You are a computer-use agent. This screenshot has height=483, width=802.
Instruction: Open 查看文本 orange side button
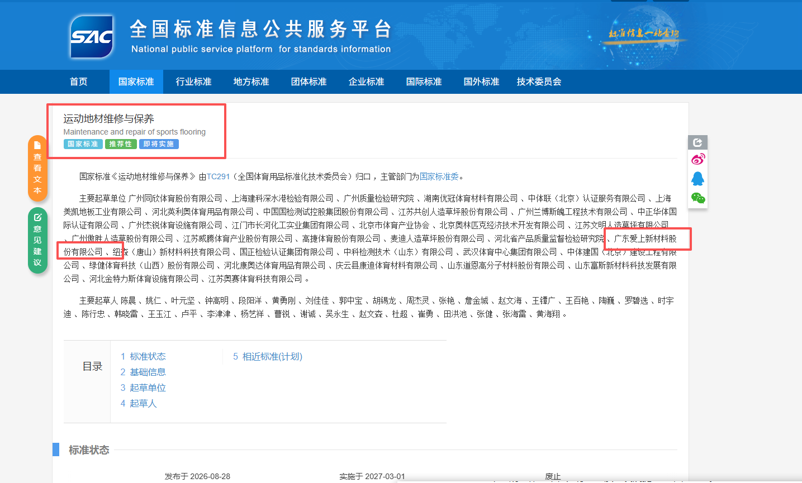point(37,168)
